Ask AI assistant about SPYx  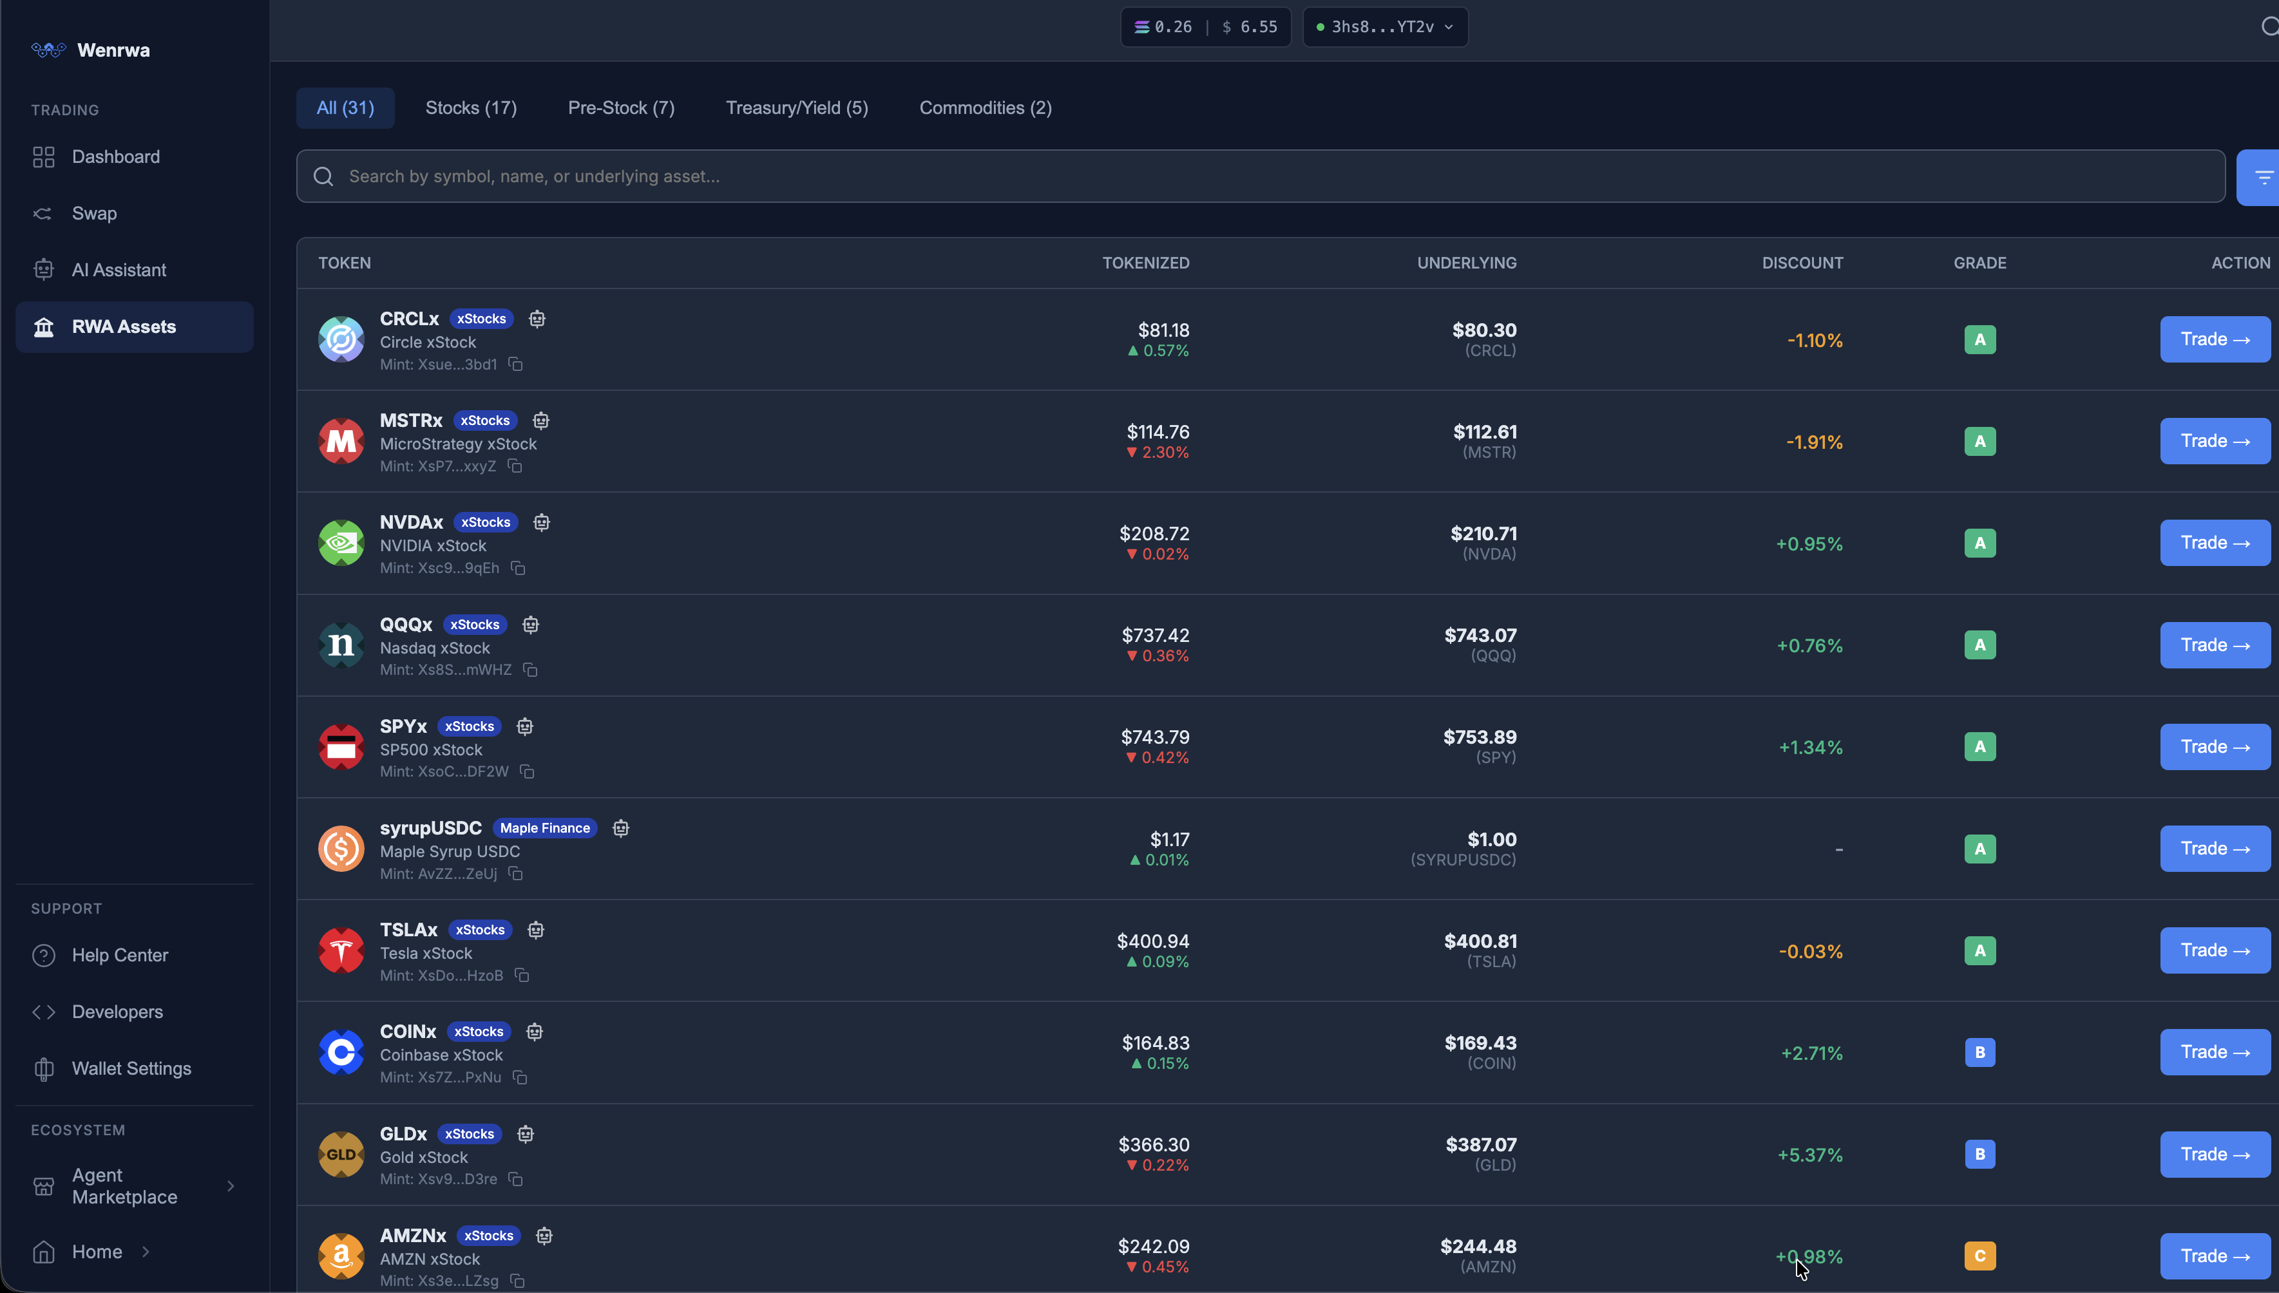(x=525, y=726)
